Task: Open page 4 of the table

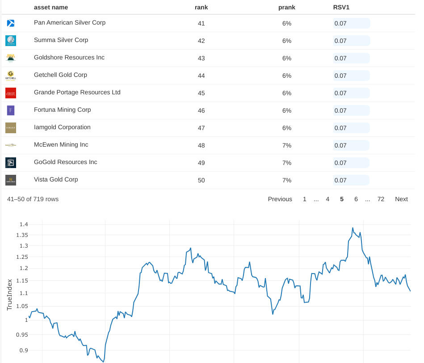Action: 327,199
